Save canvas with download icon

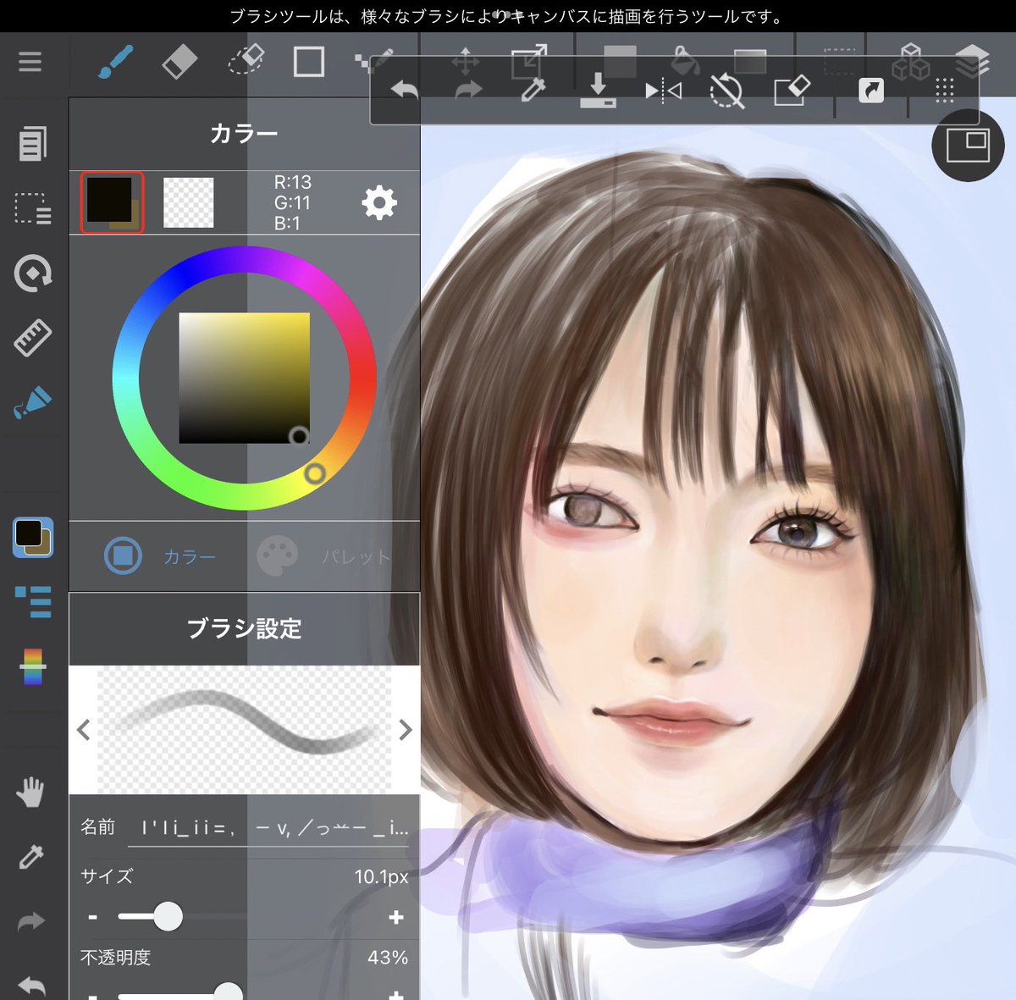coord(598,90)
